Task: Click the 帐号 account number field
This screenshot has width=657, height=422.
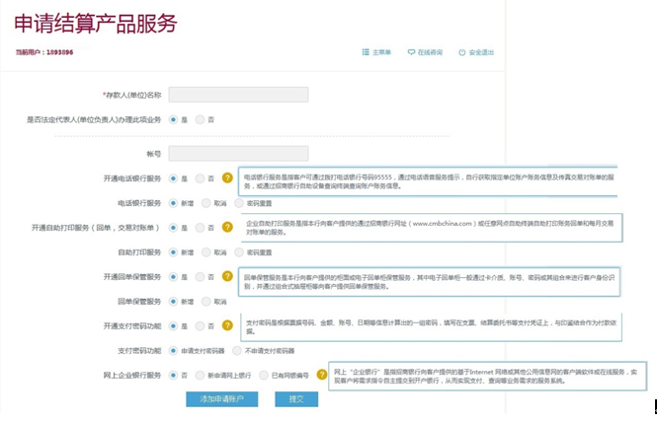Action: [238, 154]
